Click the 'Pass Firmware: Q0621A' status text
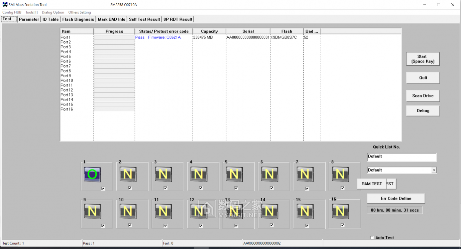 coord(158,37)
